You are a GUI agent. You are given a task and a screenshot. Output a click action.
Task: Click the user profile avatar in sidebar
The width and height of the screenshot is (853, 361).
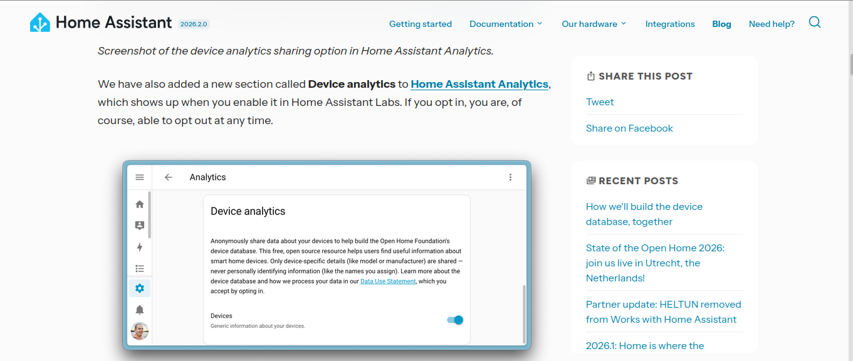coord(140,331)
